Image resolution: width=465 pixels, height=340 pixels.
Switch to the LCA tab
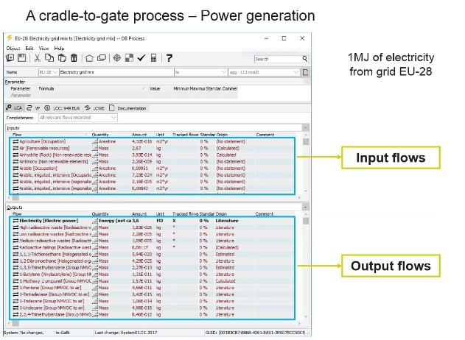[x=14, y=107]
